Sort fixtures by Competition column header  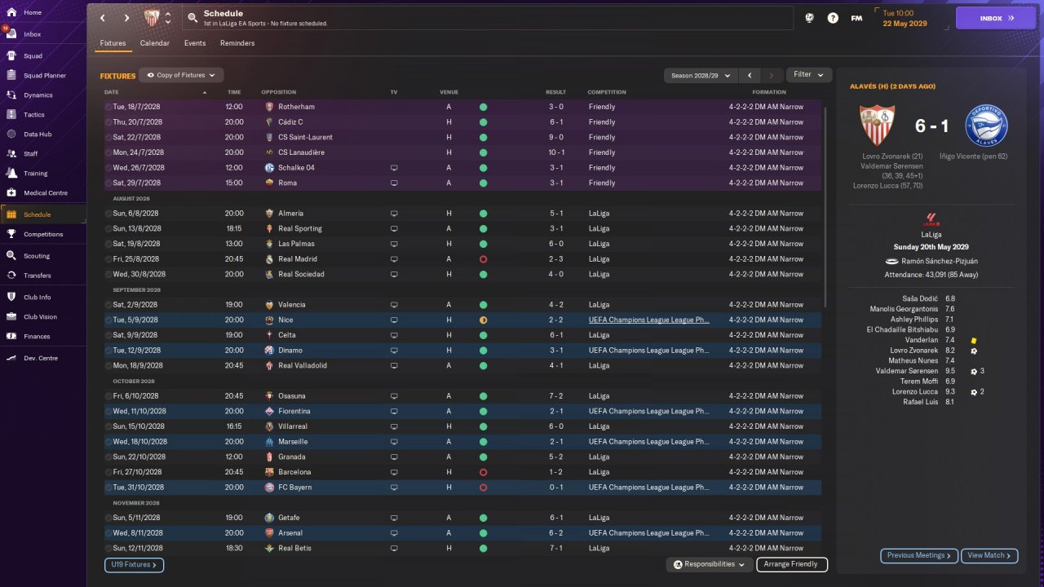click(607, 92)
